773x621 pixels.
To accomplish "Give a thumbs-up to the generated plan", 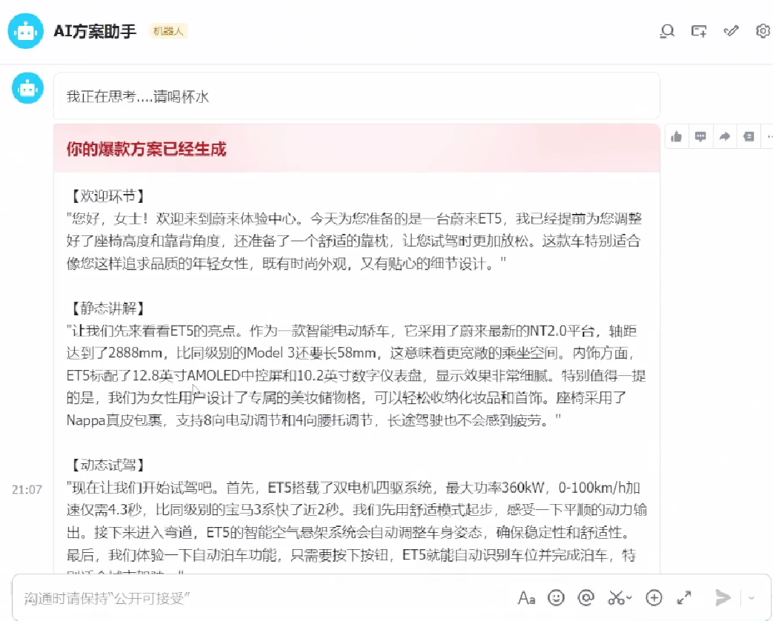I will point(675,135).
